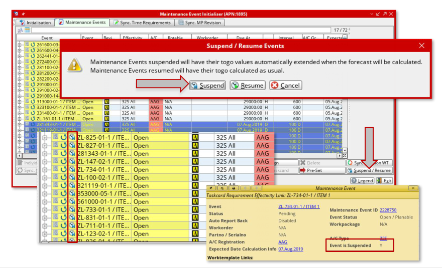Click the Delete button
The width and height of the screenshot is (442, 268).
(x=322, y=163)
